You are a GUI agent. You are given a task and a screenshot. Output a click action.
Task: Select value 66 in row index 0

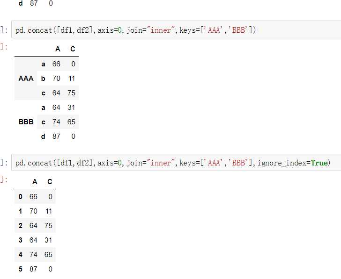coord(33,197)
